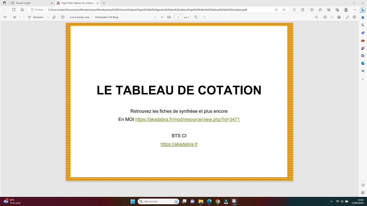
Task: Search inside the PDF document
Action: (x=317, y=17)
